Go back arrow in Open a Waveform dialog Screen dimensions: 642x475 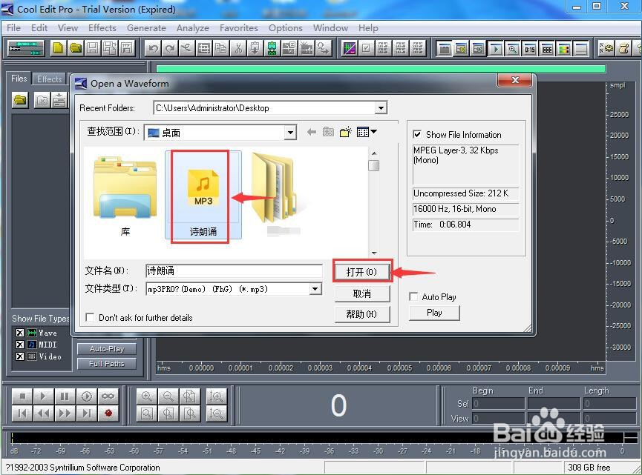click(x=312, y=132)
